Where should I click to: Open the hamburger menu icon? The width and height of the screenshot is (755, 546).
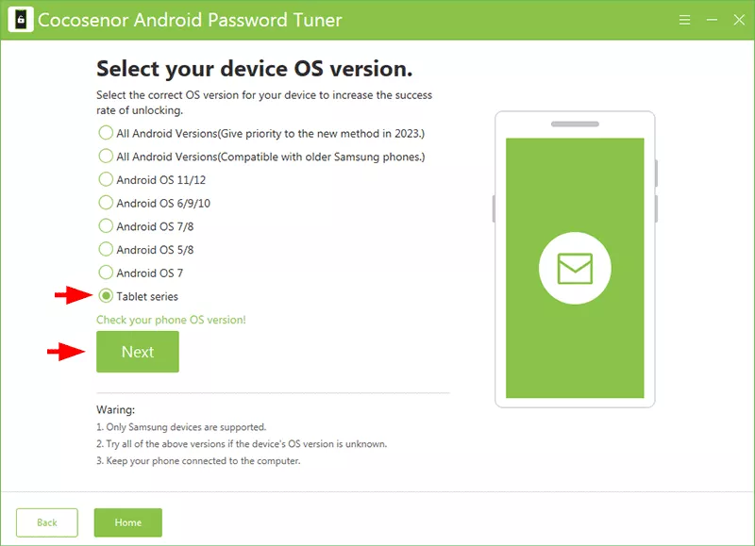(684, 20)
